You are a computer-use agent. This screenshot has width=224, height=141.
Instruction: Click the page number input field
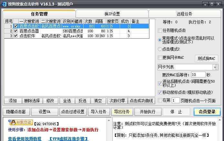tap(176, 100)
